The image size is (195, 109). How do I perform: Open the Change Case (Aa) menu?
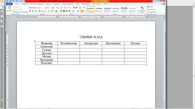53,8
